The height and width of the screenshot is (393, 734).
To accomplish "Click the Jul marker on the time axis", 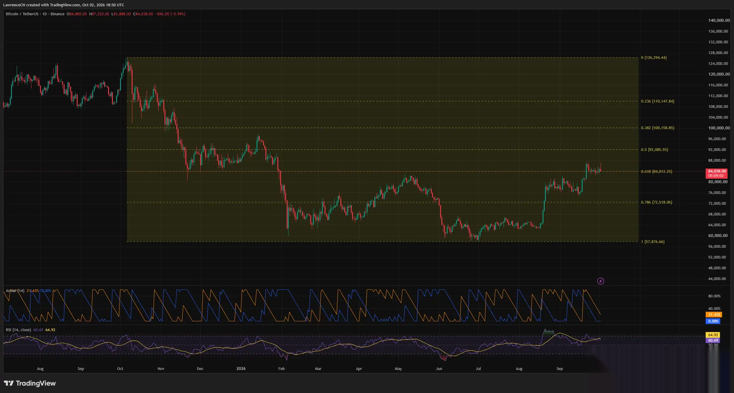I will click(478, 368).
